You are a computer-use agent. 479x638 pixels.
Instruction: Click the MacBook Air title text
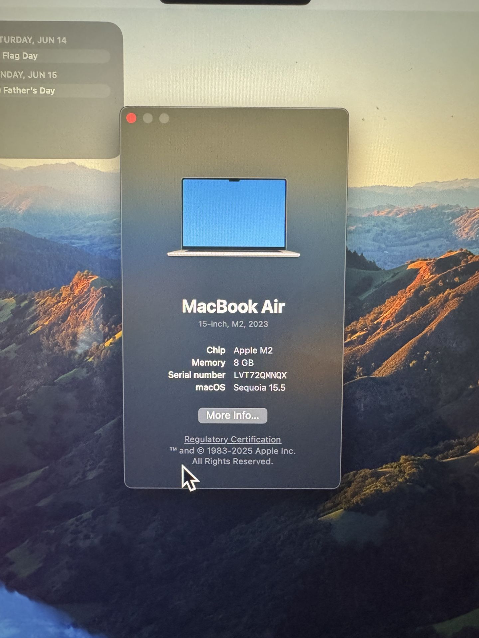click(233, 306)
